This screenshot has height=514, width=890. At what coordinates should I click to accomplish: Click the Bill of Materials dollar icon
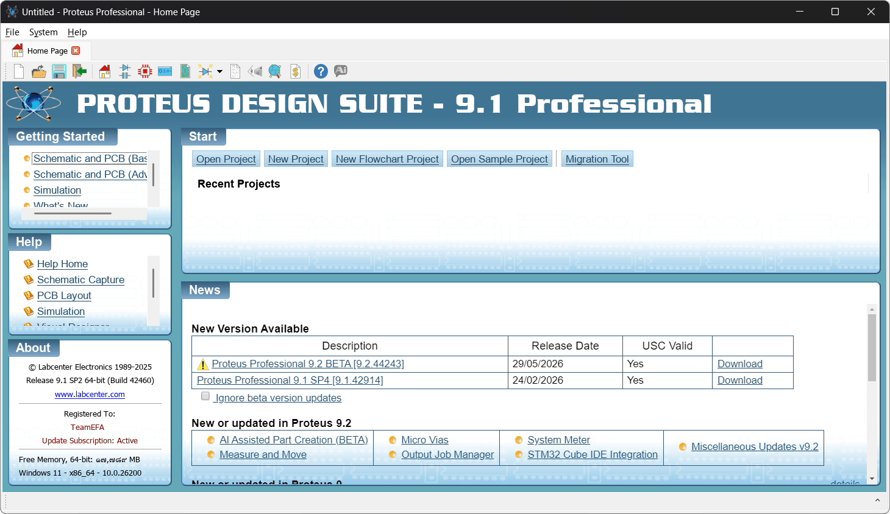(x=295, y=71)
